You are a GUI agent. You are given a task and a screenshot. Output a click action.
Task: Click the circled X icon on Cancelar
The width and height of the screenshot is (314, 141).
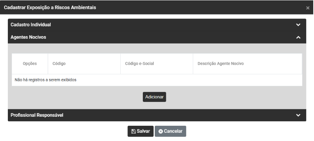point(161,131)
